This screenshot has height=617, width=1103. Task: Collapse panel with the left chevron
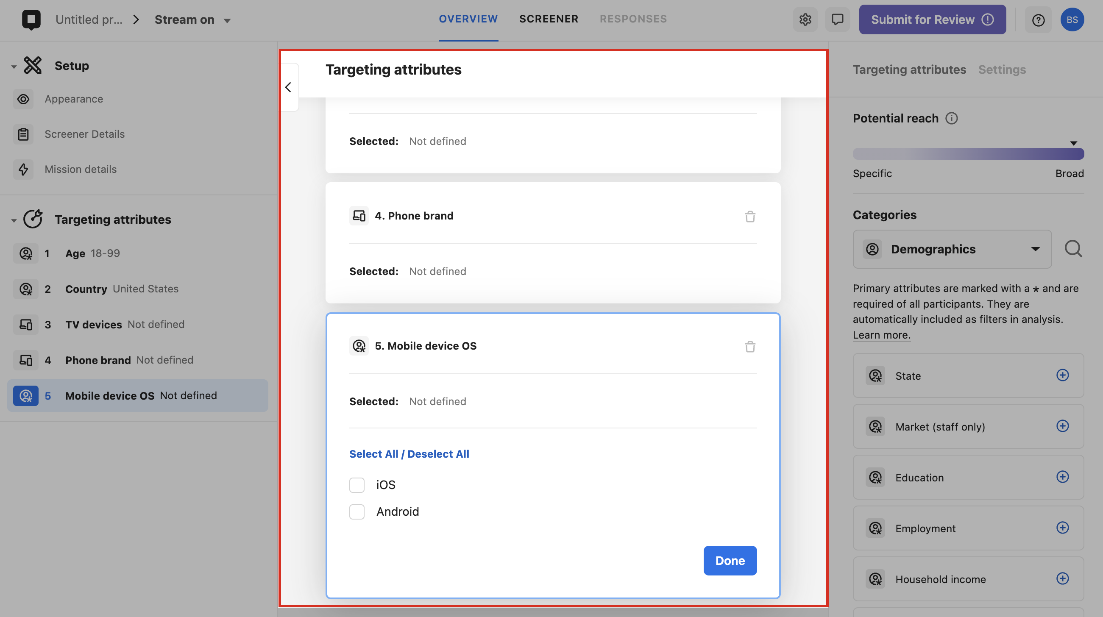(289, 87)
